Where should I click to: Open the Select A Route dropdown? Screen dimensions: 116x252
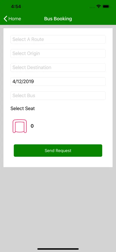pyautogui.click(x=58, y=39)
